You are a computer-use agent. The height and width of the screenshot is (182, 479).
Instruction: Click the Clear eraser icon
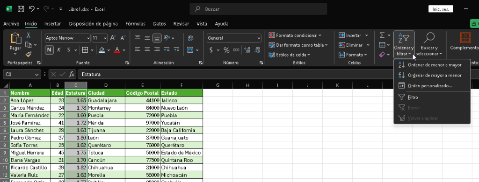pyautogui.click(x=382, y=55)
